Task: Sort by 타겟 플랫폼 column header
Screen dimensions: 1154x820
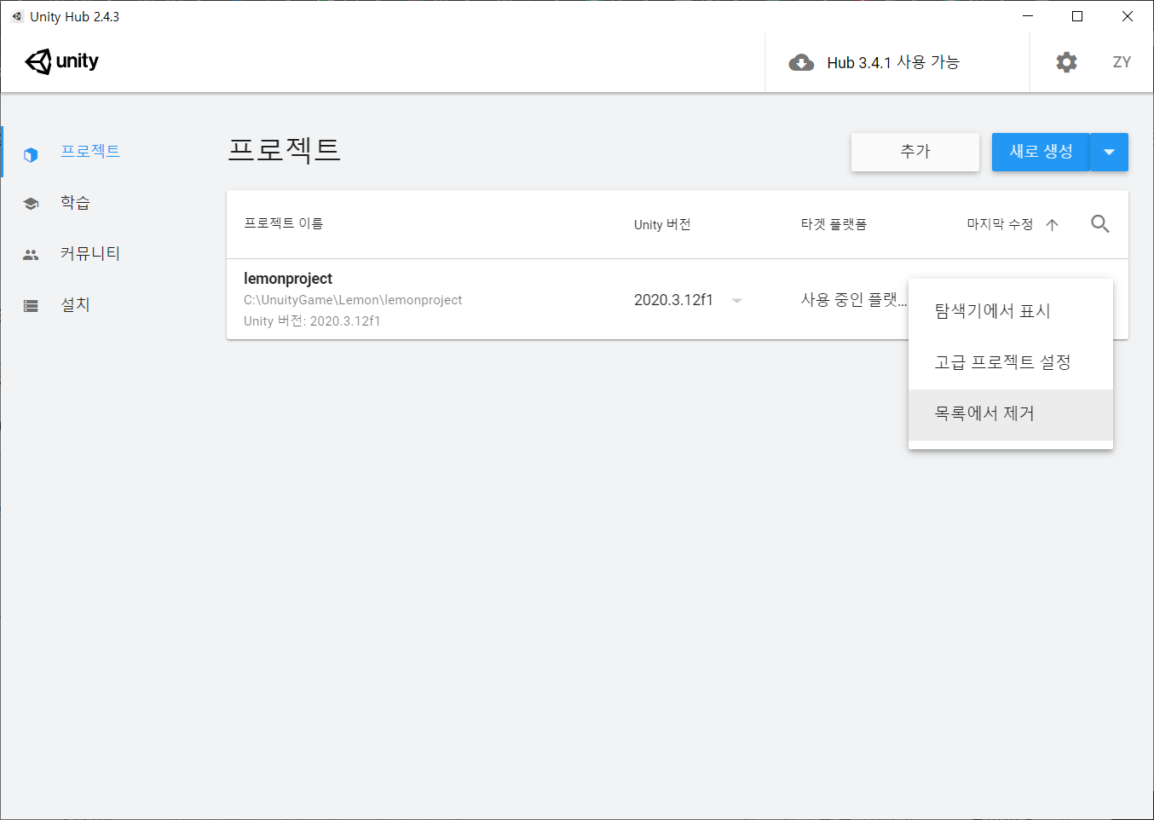Action: [x=834, y=224]
